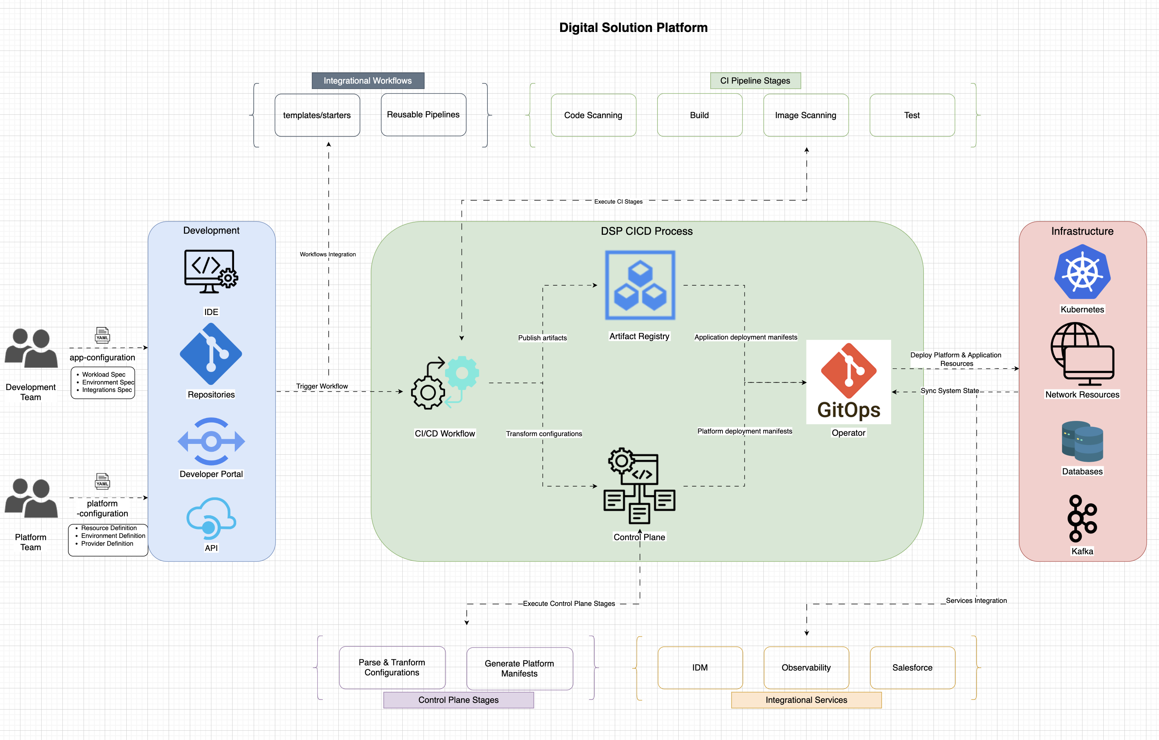Click the Operator text label
Image resolution: width=1159 pixels, height=740 pixels.
point(848,433)
